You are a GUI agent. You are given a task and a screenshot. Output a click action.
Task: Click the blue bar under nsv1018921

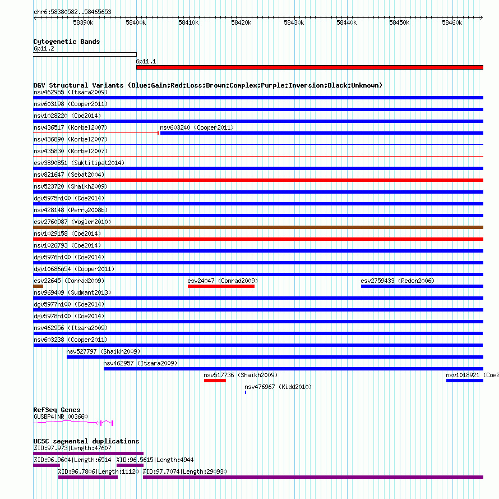[x=465, y=381]
